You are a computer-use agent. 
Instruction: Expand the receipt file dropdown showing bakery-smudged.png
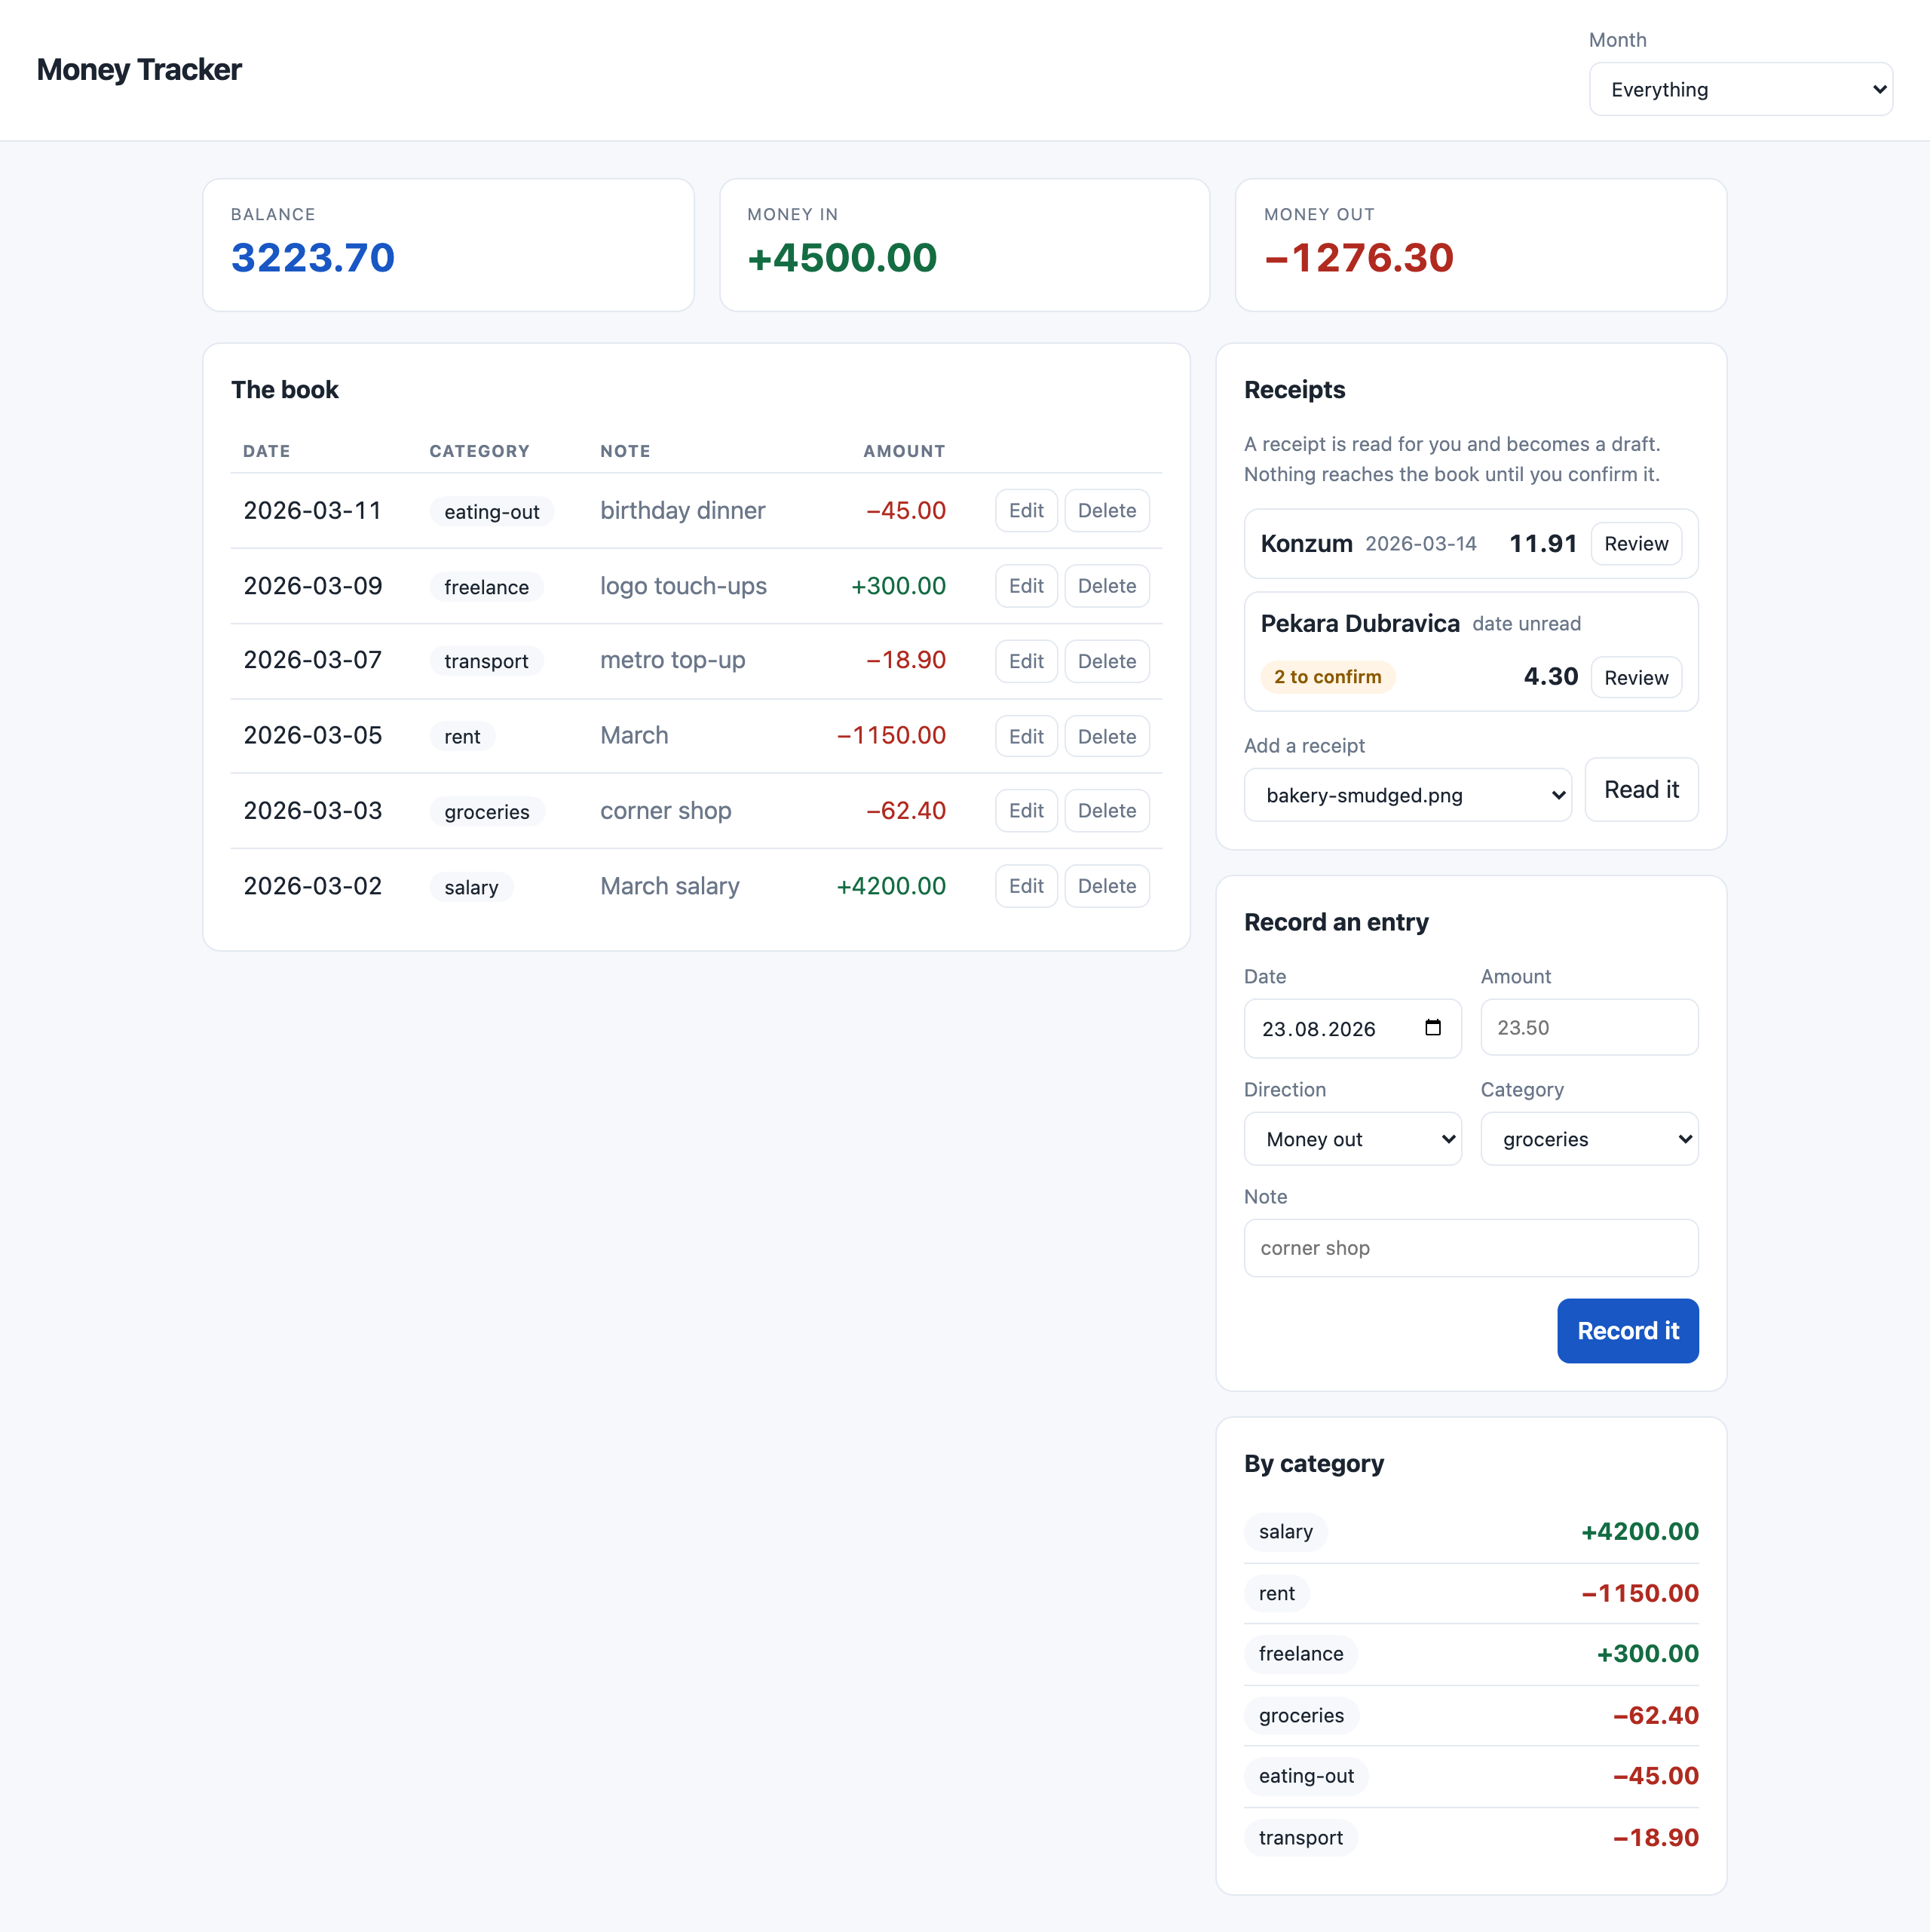tap(1407, 795)
